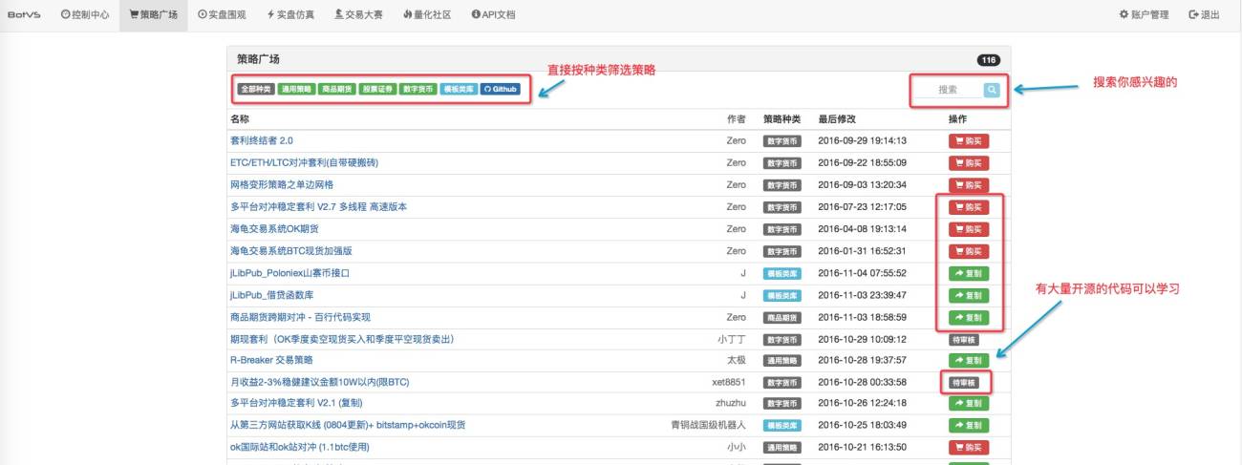Click 通用策略 tag in R-Breaker row
This screenshot has height=465, width=1242.
(x=782, y=360)
